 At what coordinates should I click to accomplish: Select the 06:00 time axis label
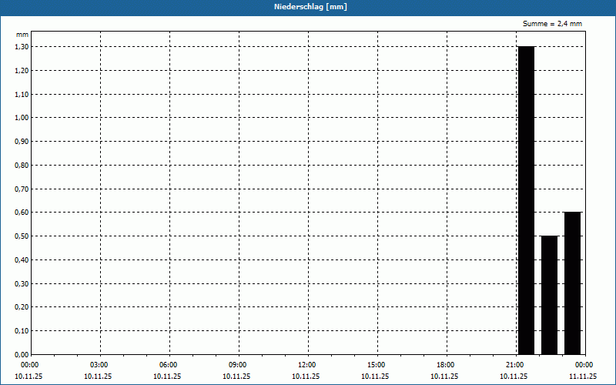click(x=168, y=365)
